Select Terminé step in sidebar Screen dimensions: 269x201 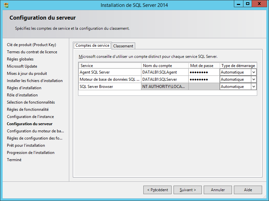coord(14,159)
